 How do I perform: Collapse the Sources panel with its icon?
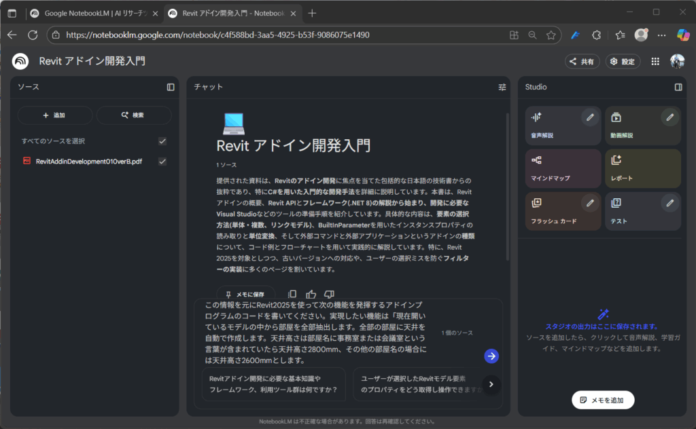tap(171, 87)
